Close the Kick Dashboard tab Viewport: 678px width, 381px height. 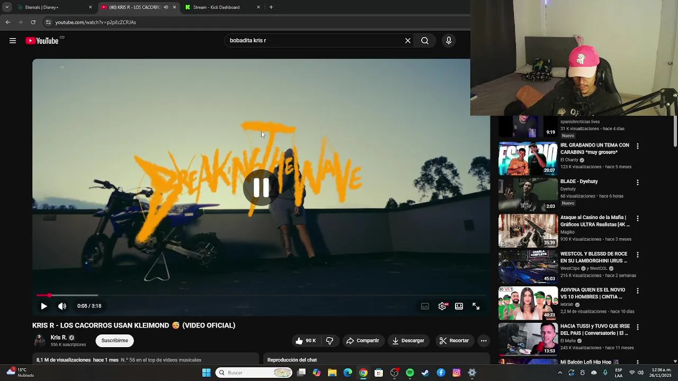[x=258, y=7]
